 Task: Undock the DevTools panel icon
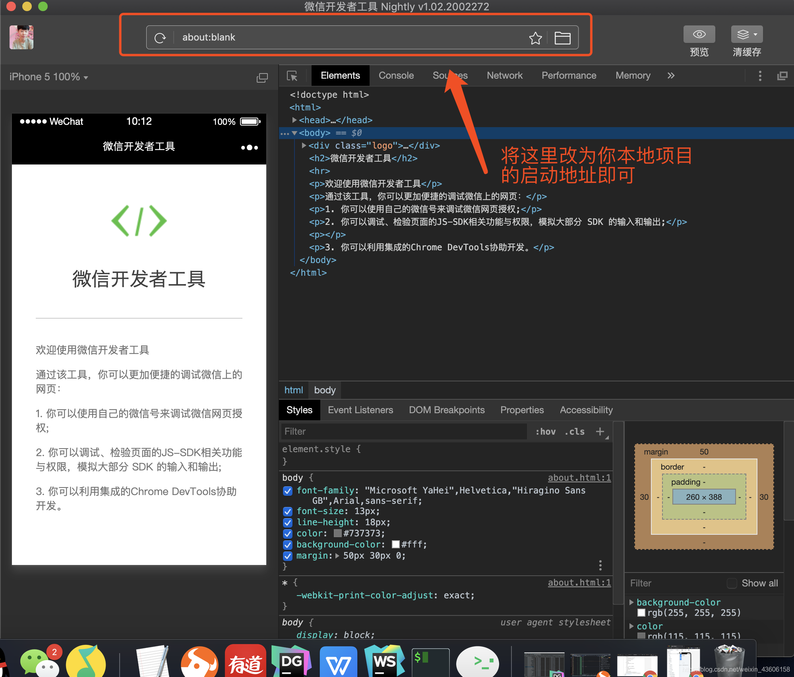[x=782, y=76]
